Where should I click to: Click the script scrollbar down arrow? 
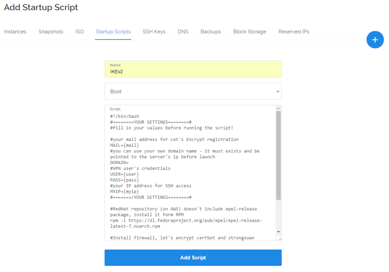[278, 232]
